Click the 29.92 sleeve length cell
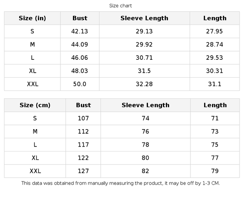 [x=144, y=44]
